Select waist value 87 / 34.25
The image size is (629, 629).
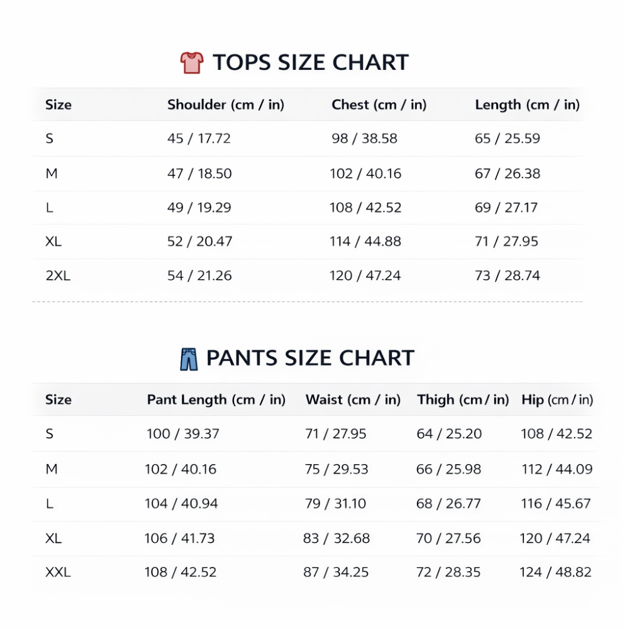(x=336, y=572)
